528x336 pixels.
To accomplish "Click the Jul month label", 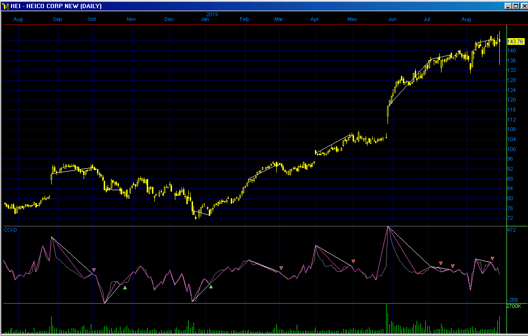I will pyautogui.click(x=427, y=19).
